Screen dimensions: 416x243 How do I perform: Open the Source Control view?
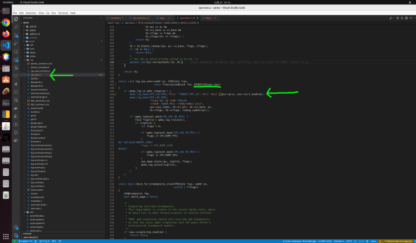point(16,35)
